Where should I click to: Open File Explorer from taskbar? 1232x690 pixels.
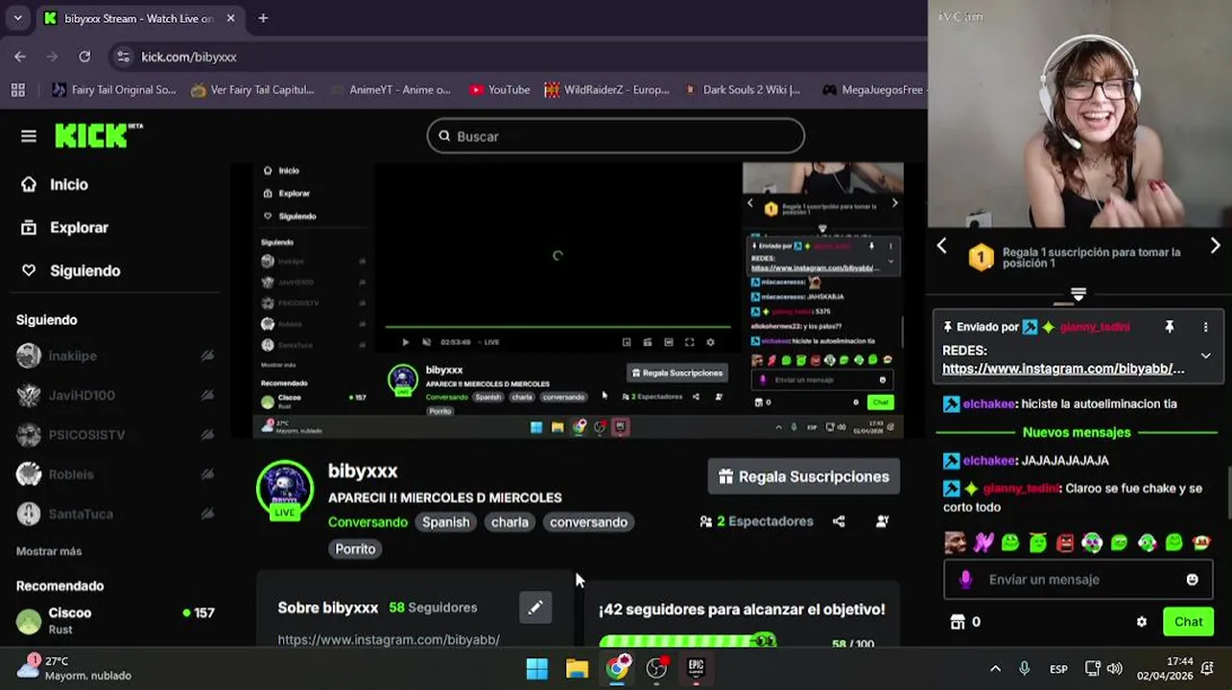577,668
